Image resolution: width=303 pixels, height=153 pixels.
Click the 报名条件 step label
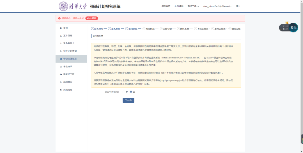tap(116, 29)
